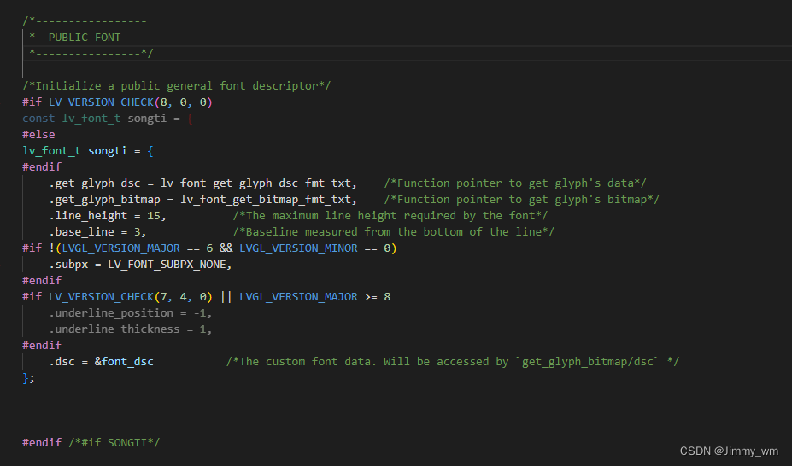The image size is (792, 466).
Task: Click LV_VERSION_CHECK(8, 0, 0) macro
Action: 131,102
